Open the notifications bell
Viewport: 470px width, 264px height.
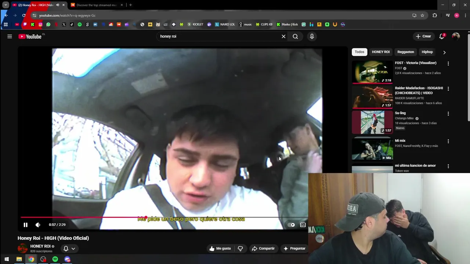(442, 36)
